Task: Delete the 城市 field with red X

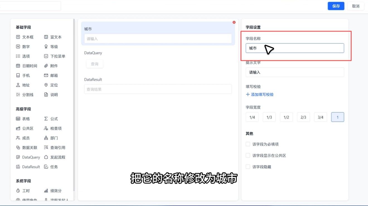Action: point(234,22)
